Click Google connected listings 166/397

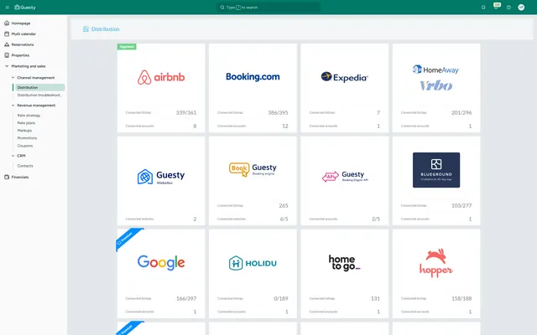(186, 298)
